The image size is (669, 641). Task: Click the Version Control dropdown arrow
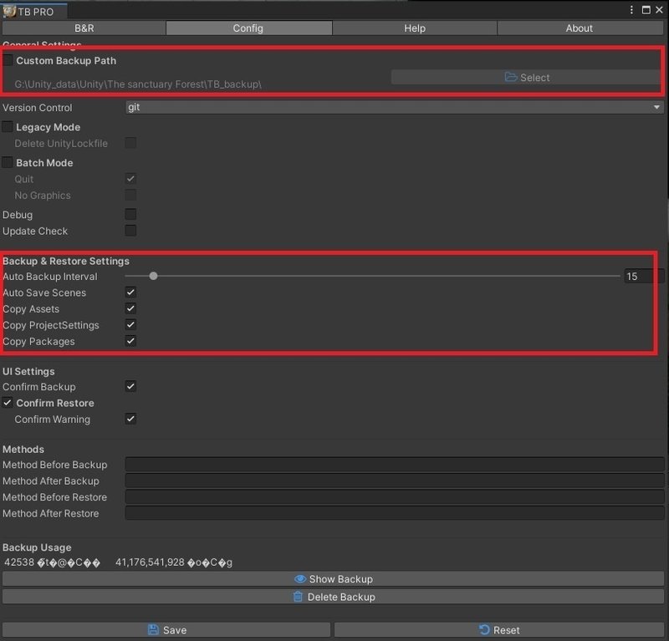[656, 107]
